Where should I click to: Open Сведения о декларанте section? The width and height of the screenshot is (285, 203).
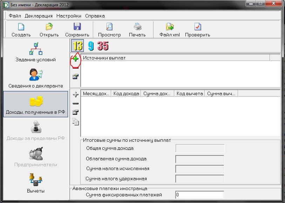point(36,78)
